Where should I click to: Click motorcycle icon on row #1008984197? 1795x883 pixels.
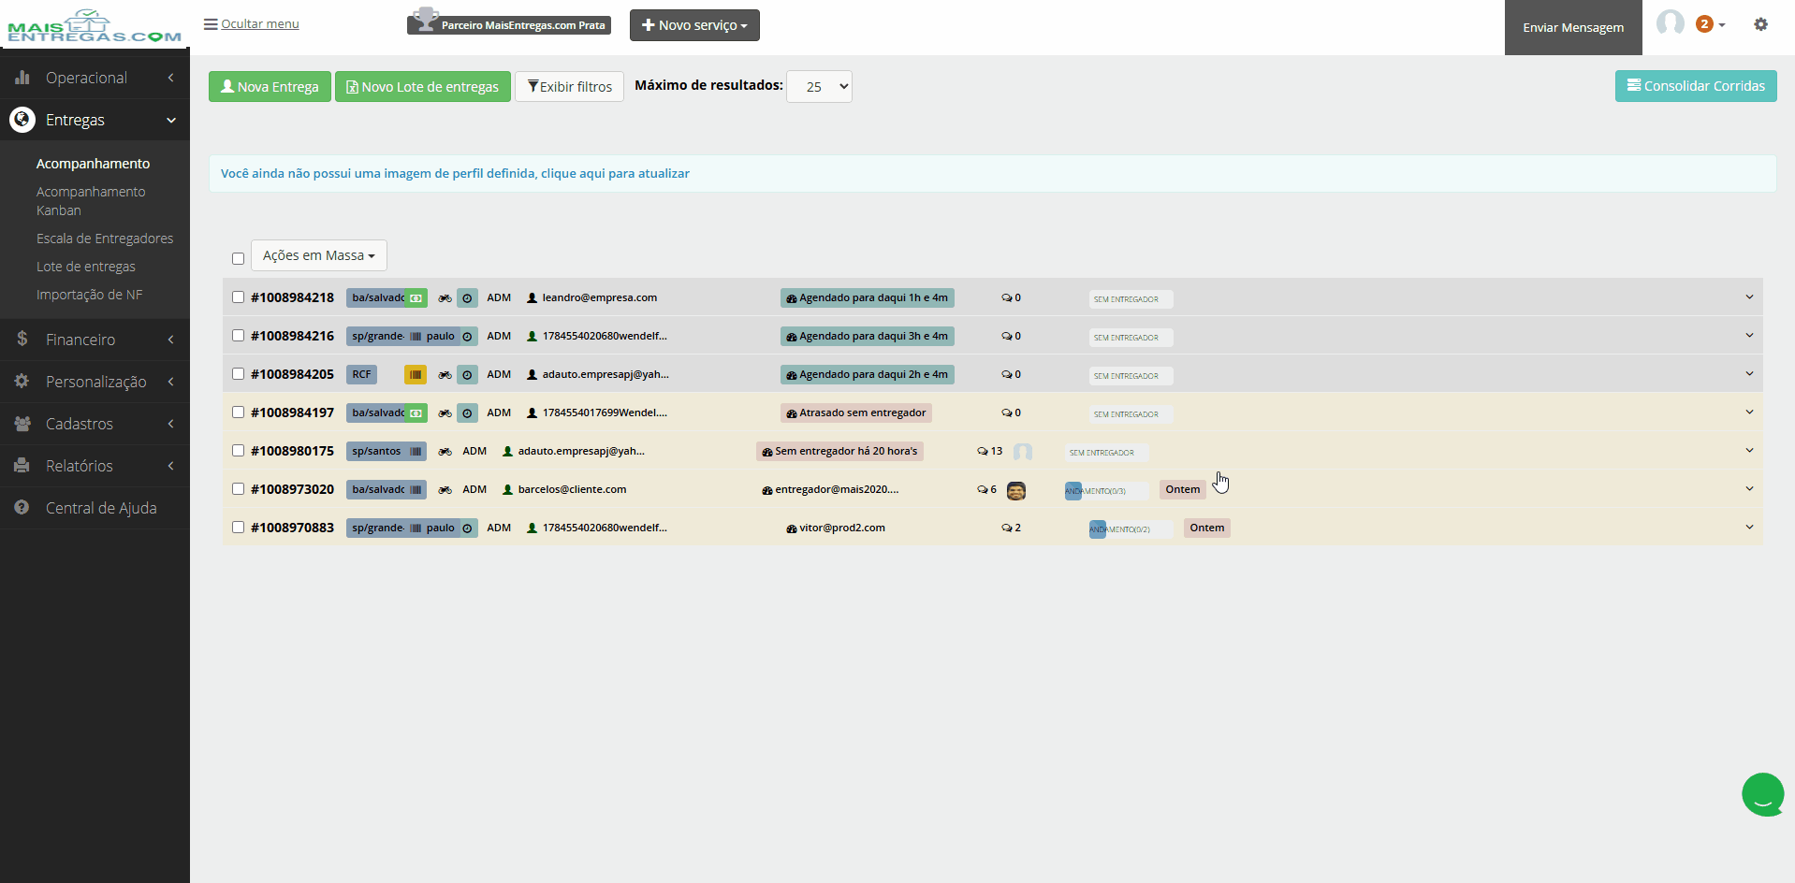pos(445,413)
